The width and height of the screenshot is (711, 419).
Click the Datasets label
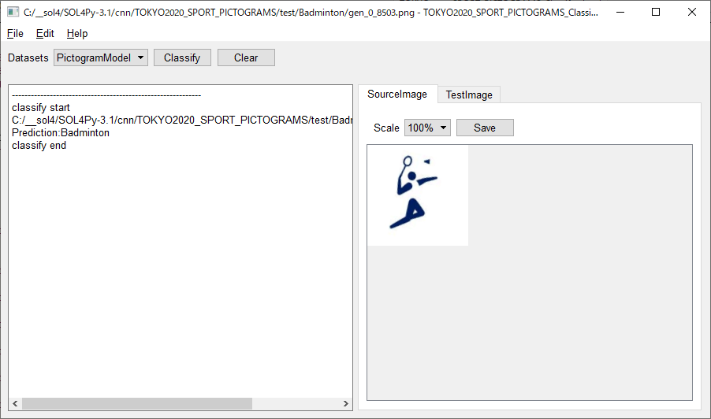tap(28, 58)
